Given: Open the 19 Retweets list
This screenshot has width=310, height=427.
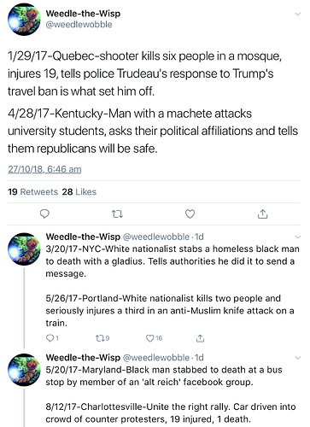Looking at the screenshot, I should coord(32,192).
